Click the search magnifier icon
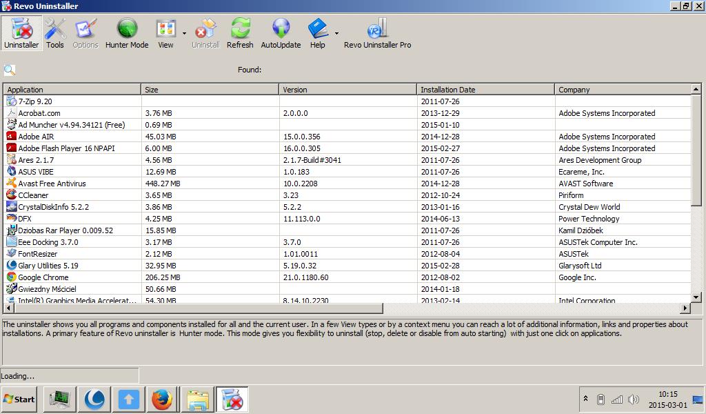Screen dimensions: 706x414 tap(10, 70)
